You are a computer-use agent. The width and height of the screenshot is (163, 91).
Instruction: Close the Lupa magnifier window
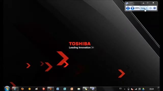(x=153, y=3)
